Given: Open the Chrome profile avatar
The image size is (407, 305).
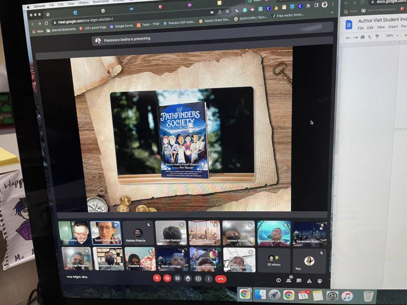Looking at the screenshot, I should click(x=324, y=4).
